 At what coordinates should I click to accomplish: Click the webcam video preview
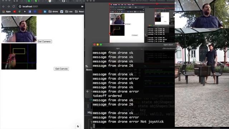pos(19,29)
